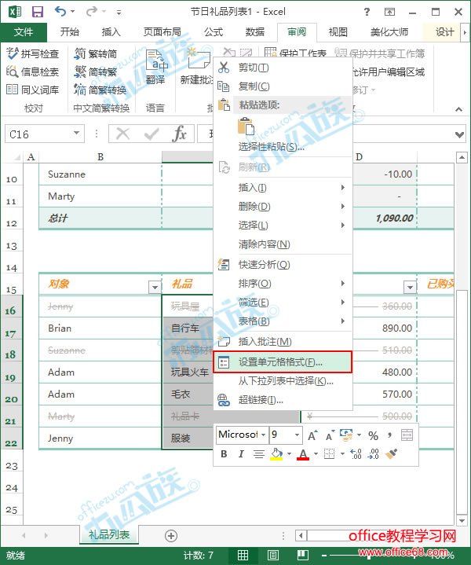Run spelling check (拼写检查)

(32, 53)
